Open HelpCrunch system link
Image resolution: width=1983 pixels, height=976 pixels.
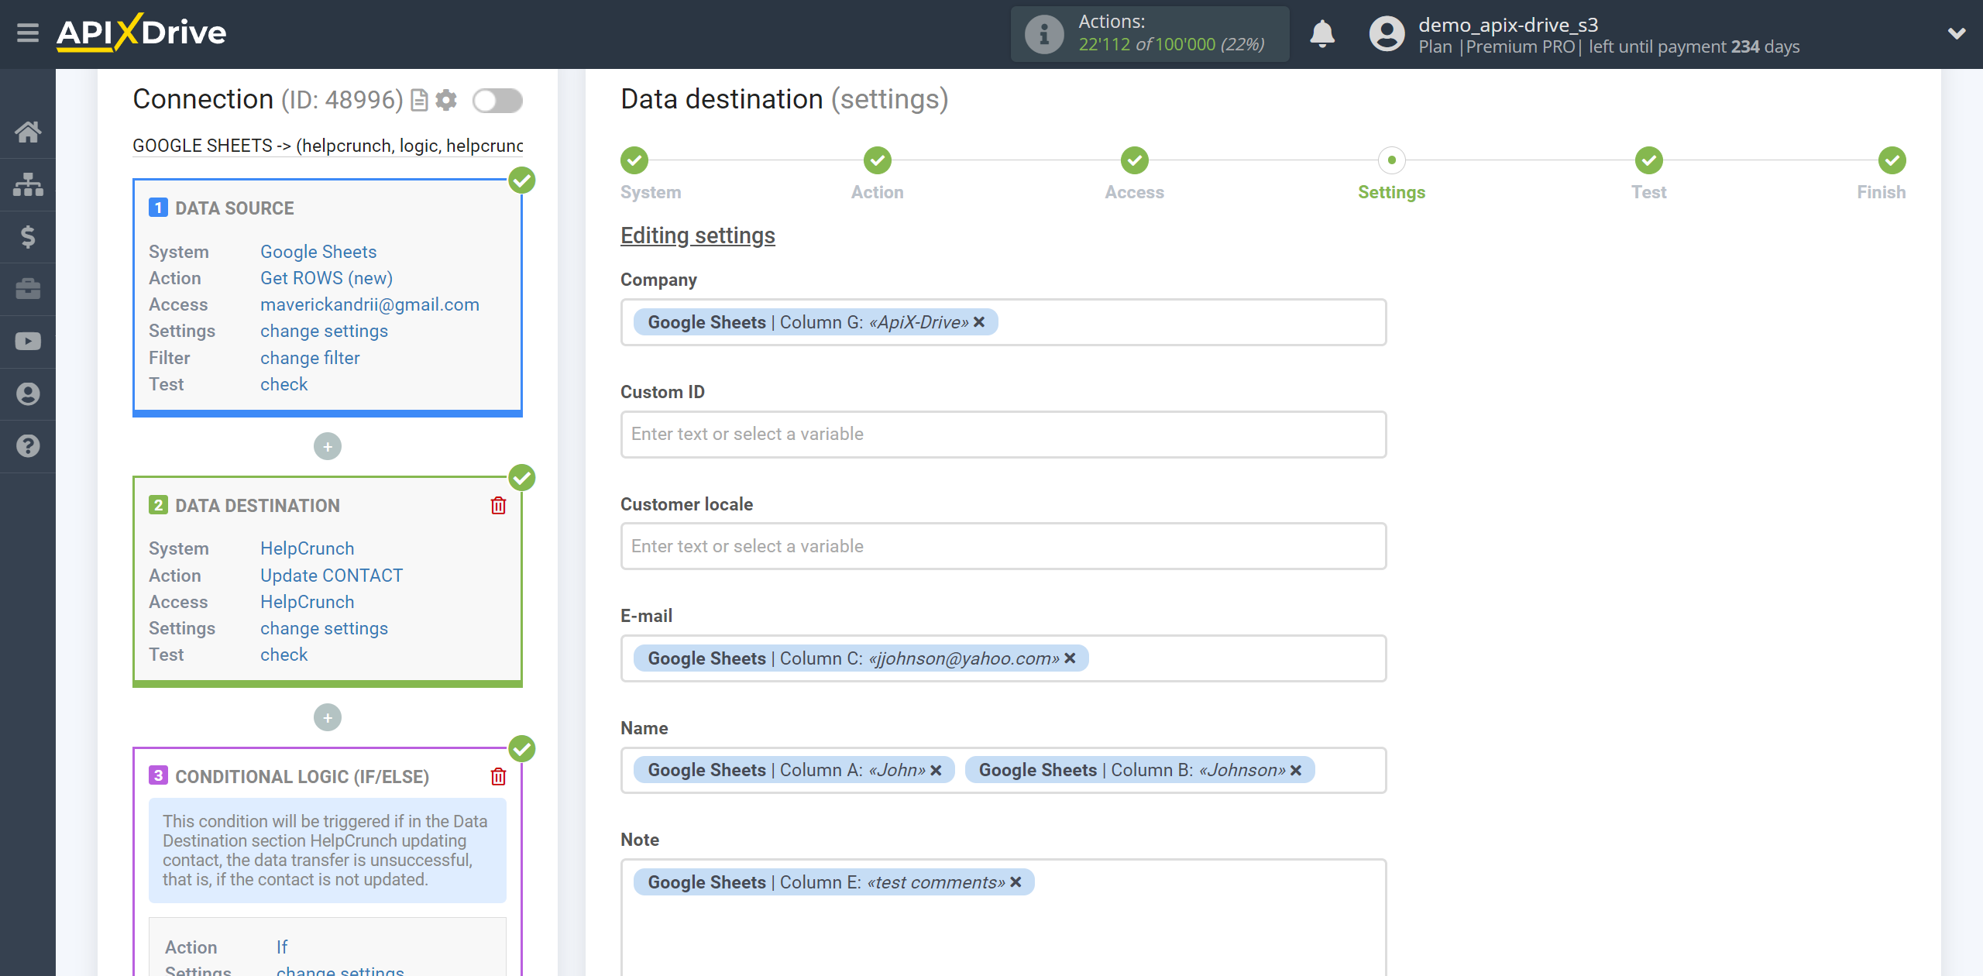307,548
